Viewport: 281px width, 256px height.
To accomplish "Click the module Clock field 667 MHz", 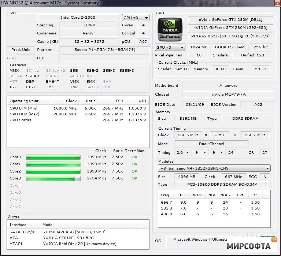I will coord(233,177).
